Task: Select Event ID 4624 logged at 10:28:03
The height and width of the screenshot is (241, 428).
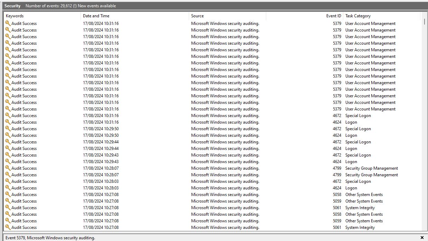Action: point(337,188)
